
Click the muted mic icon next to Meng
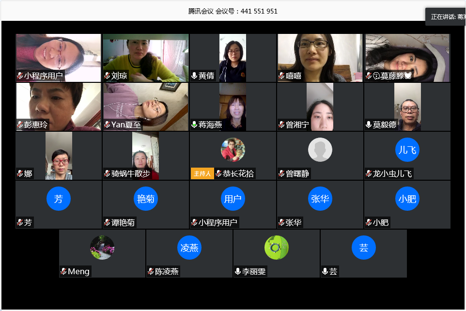pyautogui.click(x=63, y=272)
